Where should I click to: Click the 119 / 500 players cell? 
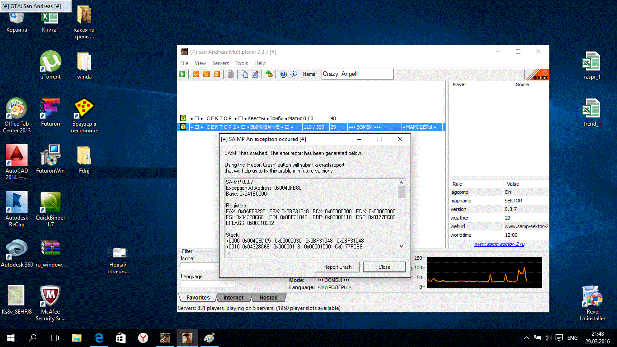[315, 127]
